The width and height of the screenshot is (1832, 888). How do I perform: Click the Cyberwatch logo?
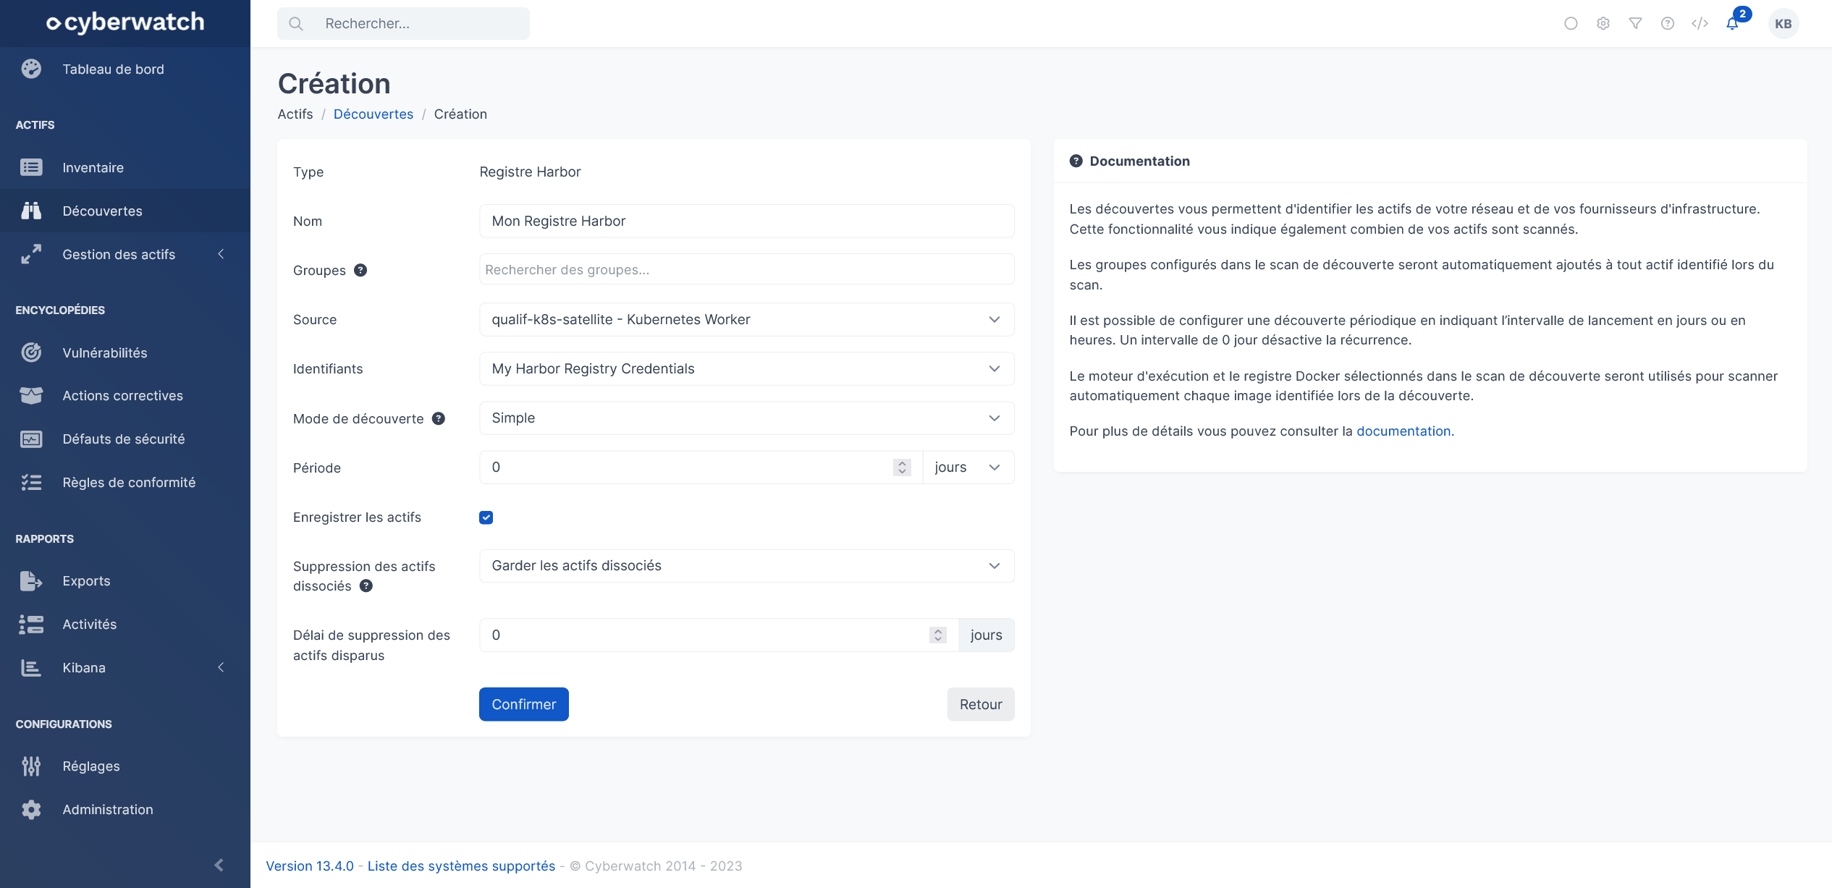click(x=125, y=22)
